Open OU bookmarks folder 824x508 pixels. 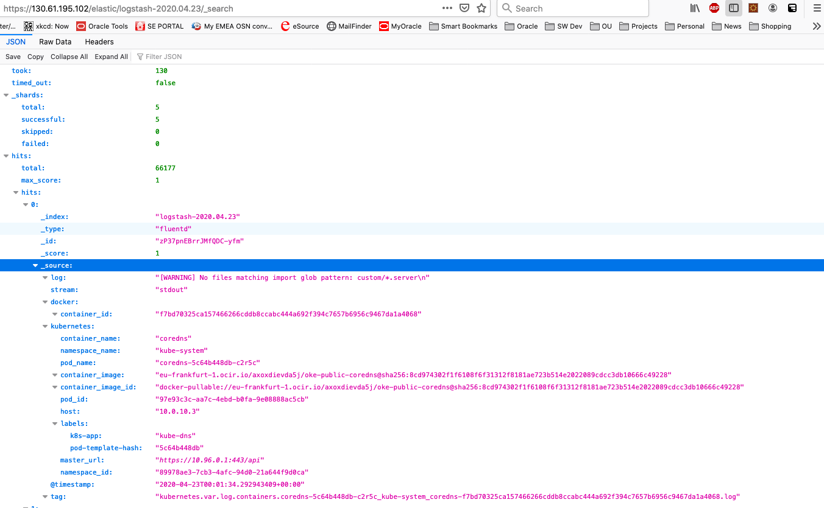pos(601,26)
